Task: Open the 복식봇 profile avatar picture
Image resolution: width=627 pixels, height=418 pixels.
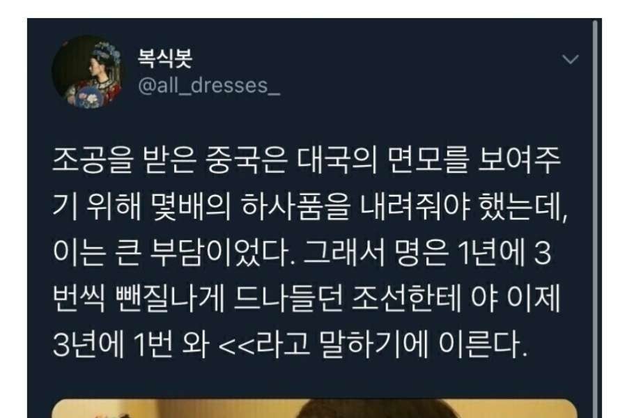Action: 88,72
